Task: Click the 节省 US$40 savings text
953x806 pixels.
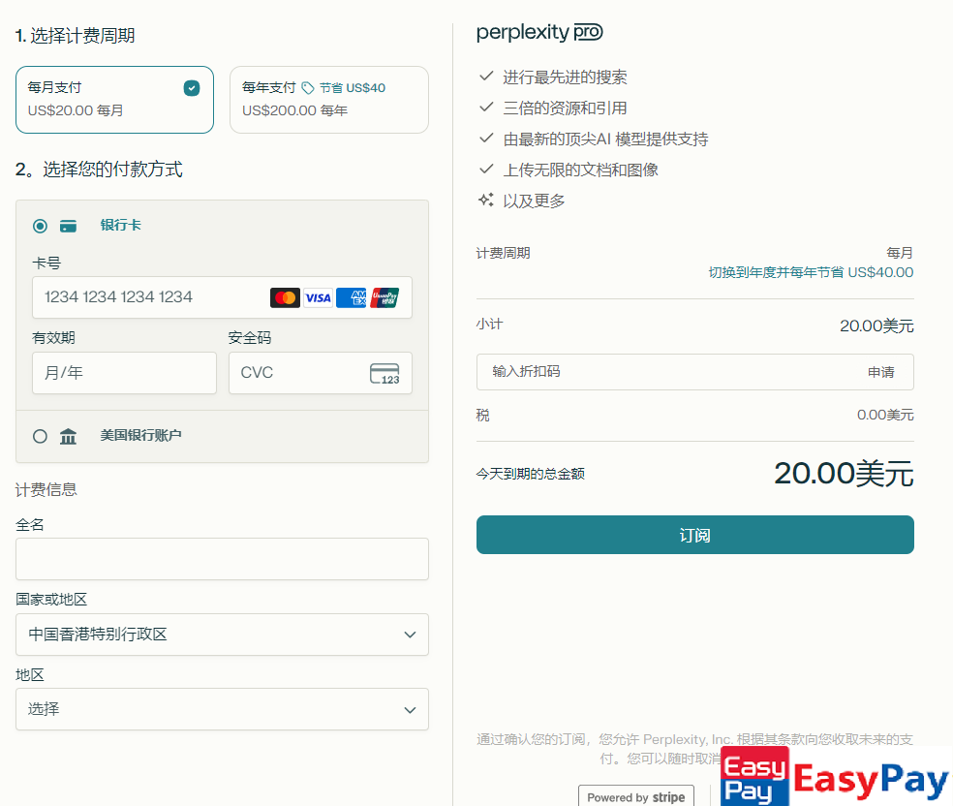Action: 353,88
